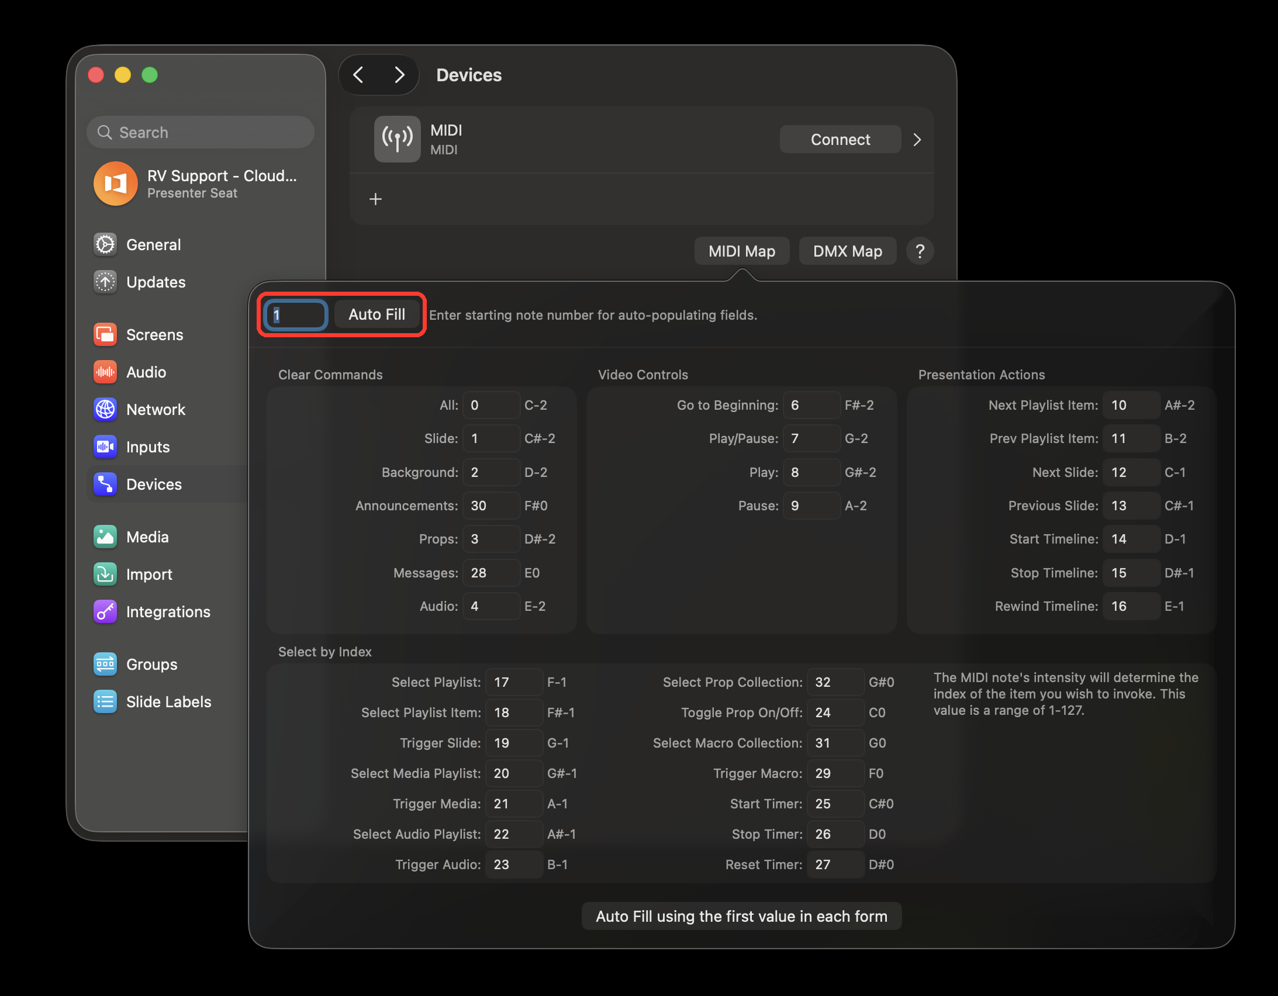Viewport: 1278px width, 996px height.
Task: Click the Search field in sidebar
Action: coord(201,133)
